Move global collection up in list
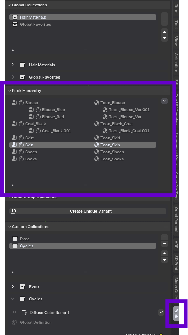The width and height of the screenshot is (188, 335). pyautogui.click(x=165, y=32)
